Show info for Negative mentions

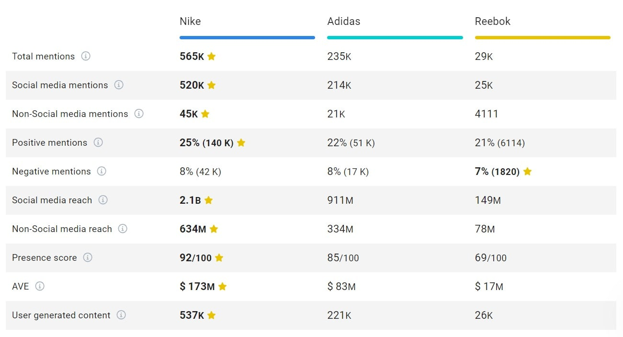coord(102,171)
